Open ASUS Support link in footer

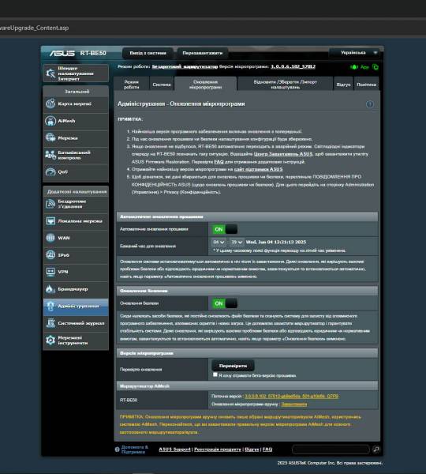click(x=175, y=450)
